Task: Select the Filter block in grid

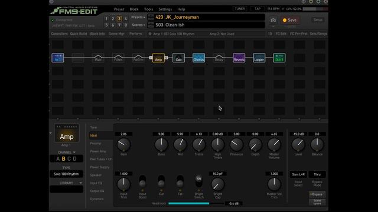Action: [118, 58]
